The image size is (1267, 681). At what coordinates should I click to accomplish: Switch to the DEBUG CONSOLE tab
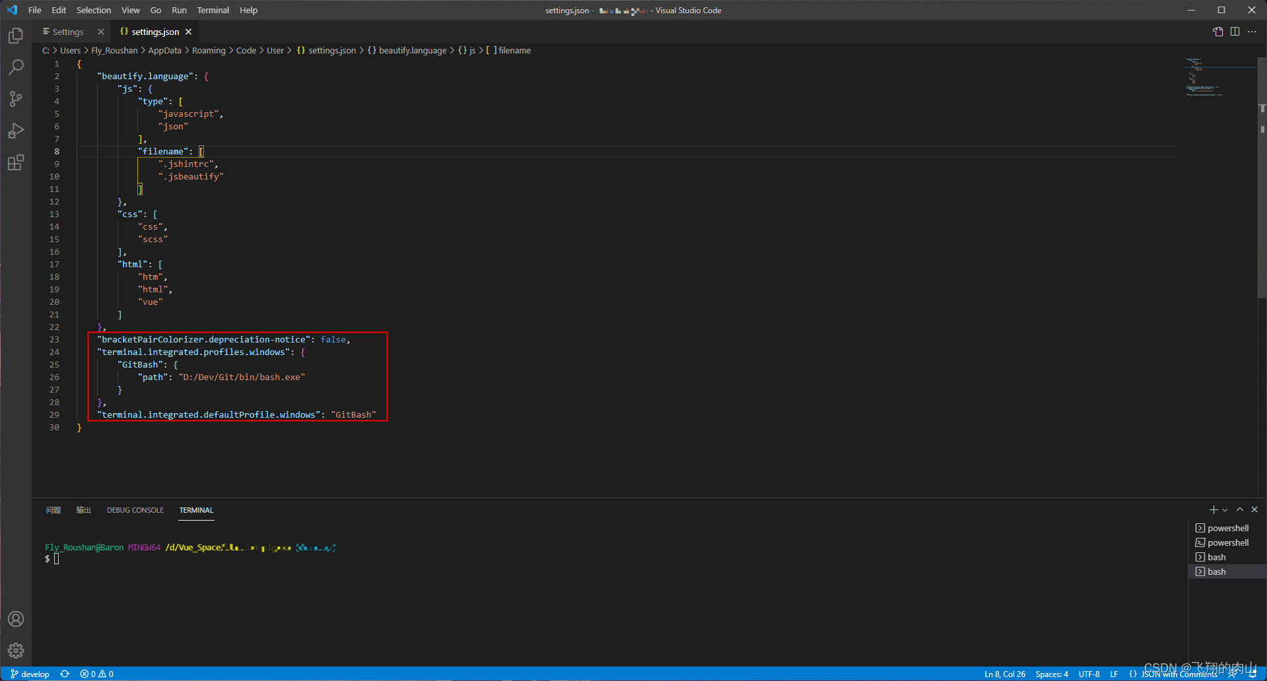(135, 510)
